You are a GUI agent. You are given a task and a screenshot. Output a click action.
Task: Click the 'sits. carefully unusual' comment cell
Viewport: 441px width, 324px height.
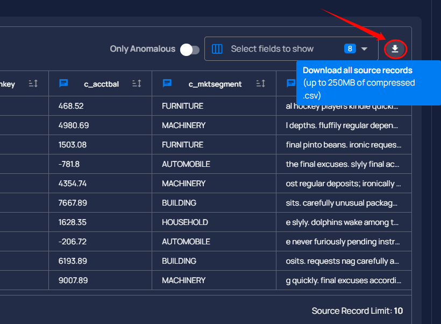(344, 203)
